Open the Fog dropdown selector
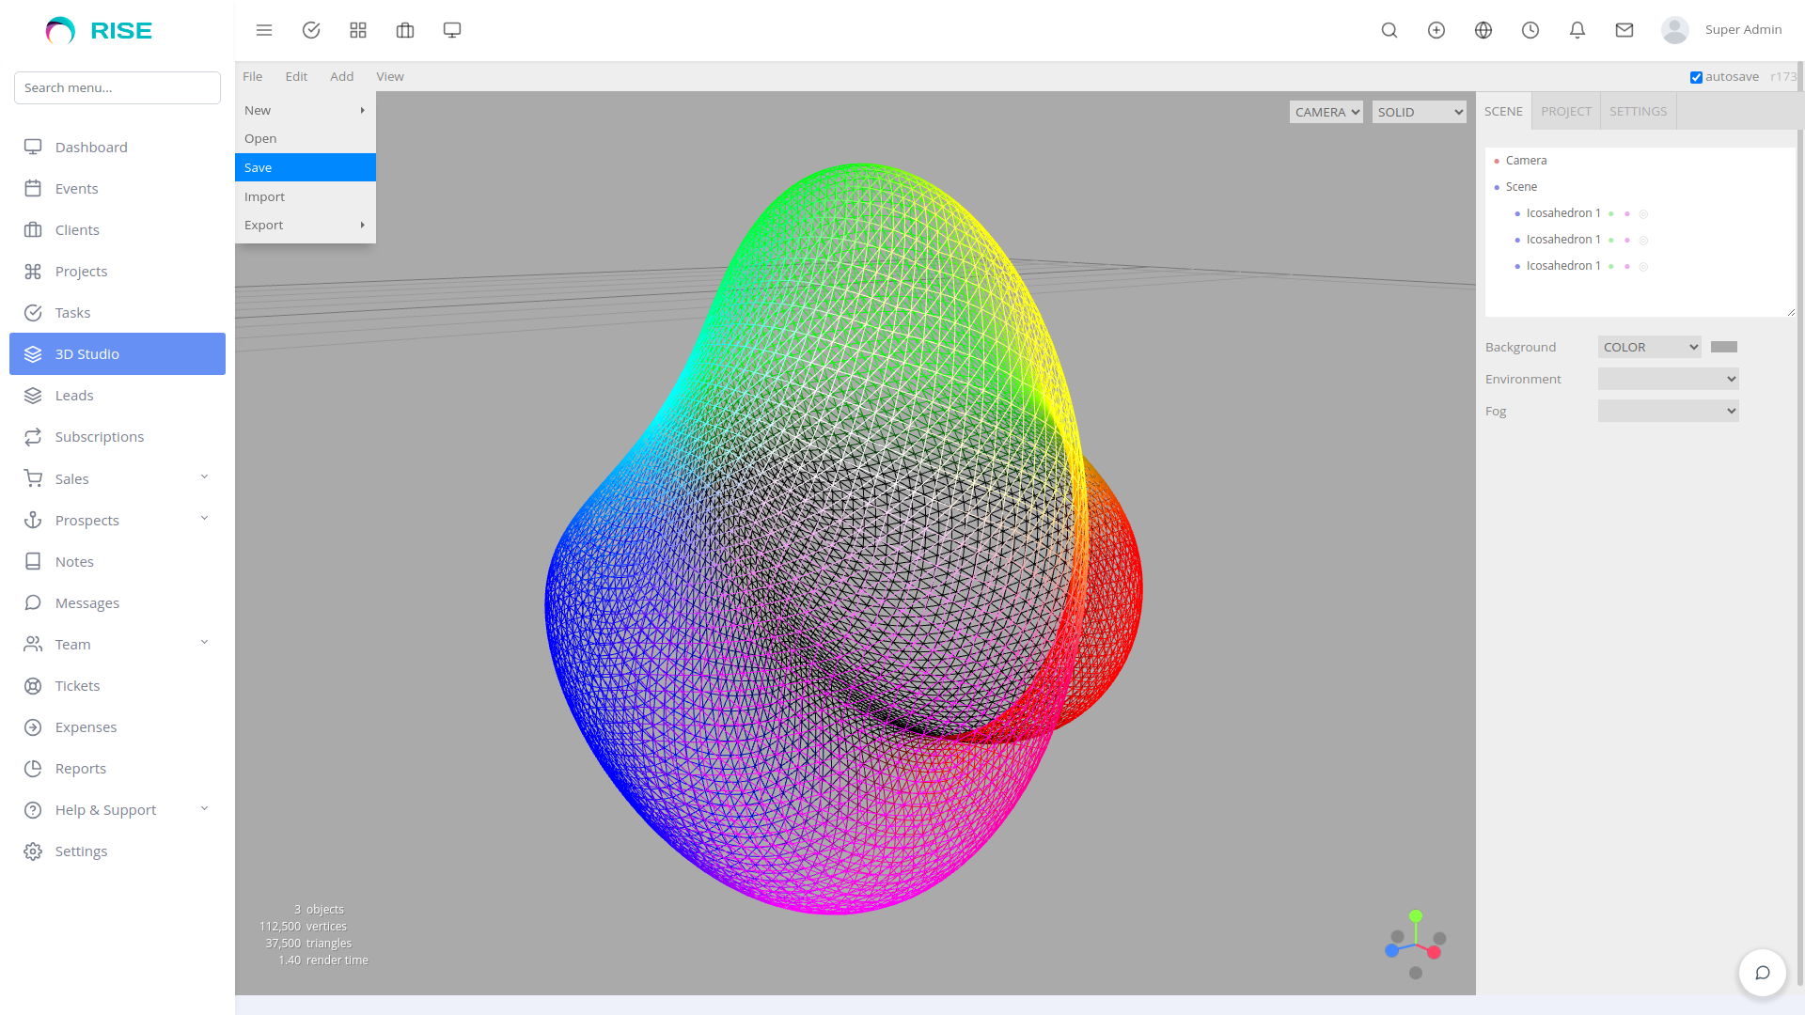 tap(1668, 411)
